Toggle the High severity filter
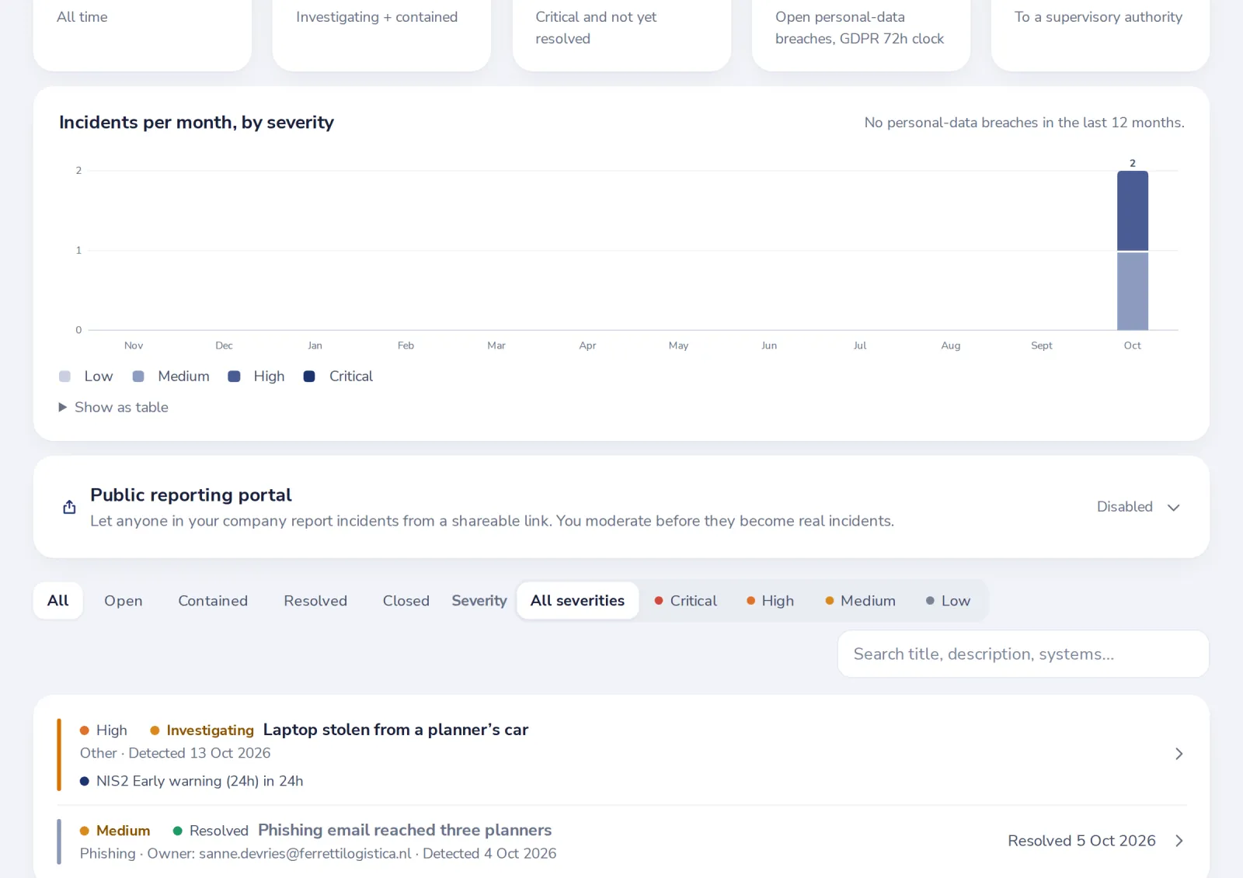The width and height of the screenshot is (1243, 878). pos(770,601)
